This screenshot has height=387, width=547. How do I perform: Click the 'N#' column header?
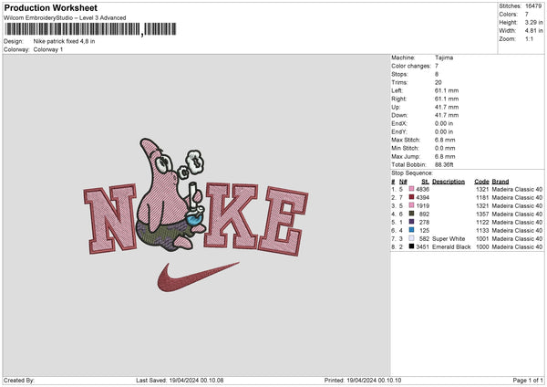403,182
